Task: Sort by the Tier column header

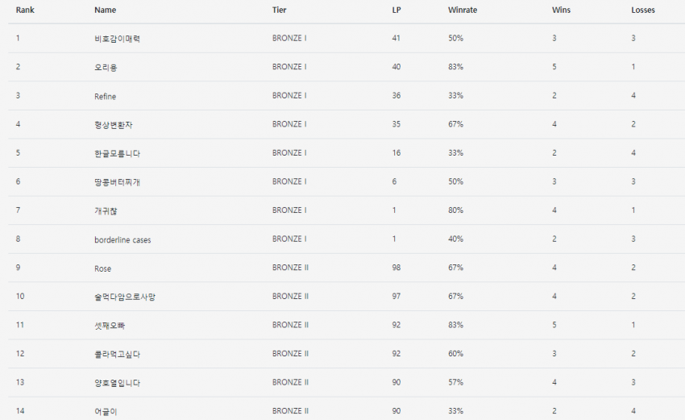Action: tap(279, 10)
